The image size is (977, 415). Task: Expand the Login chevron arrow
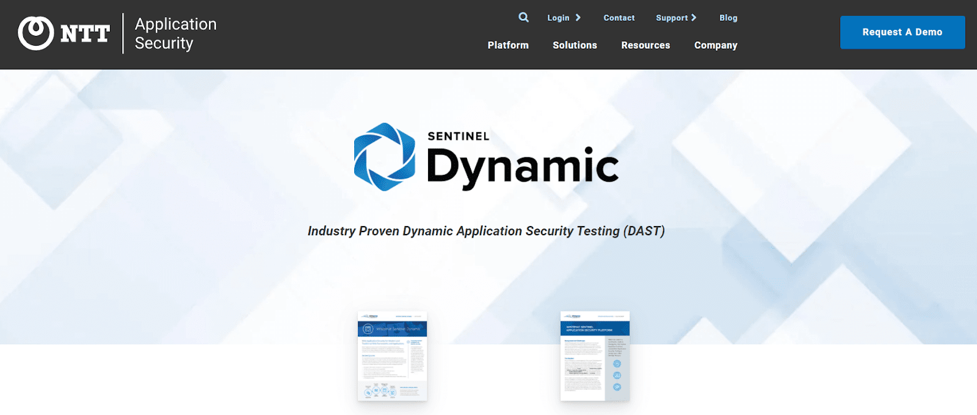click(x=578, y=18)
